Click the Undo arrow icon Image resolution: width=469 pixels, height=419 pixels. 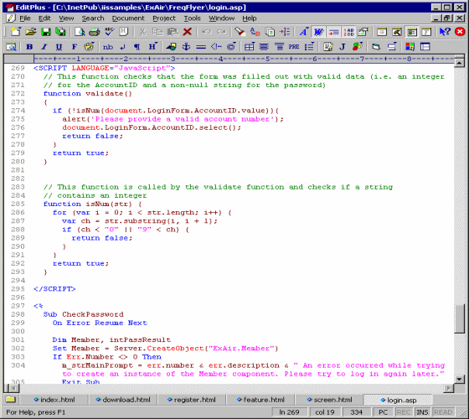point(206,32)
